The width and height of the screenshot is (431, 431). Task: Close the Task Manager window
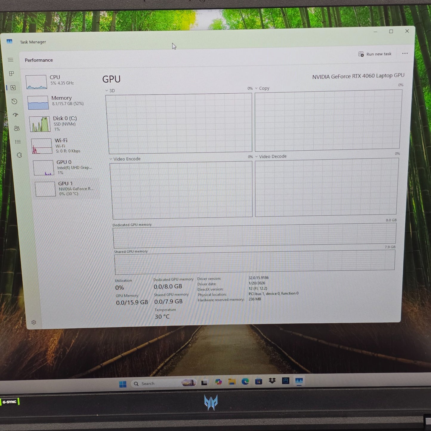tap(407, 31)
